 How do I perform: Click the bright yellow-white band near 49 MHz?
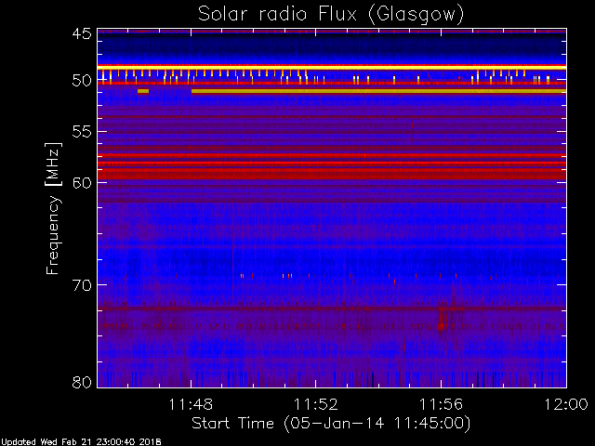[332, 68]
